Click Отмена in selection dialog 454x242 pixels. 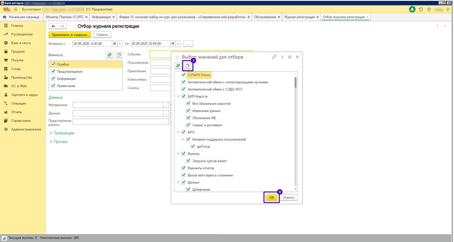click(288, 198)
